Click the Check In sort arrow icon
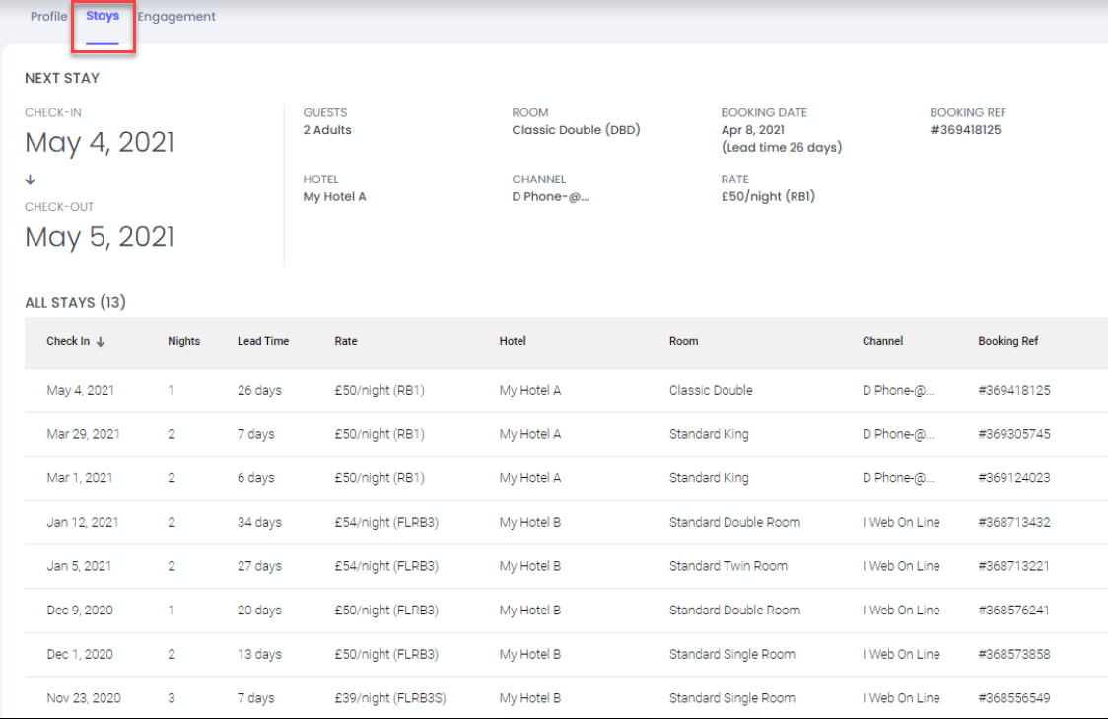The height and width of the screenshot is (719, 1108). (x=101, y=342)
